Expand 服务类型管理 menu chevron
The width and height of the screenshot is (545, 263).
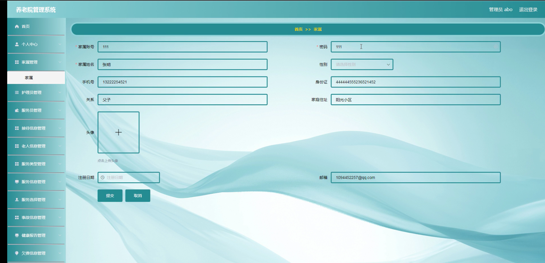(60, 164)
